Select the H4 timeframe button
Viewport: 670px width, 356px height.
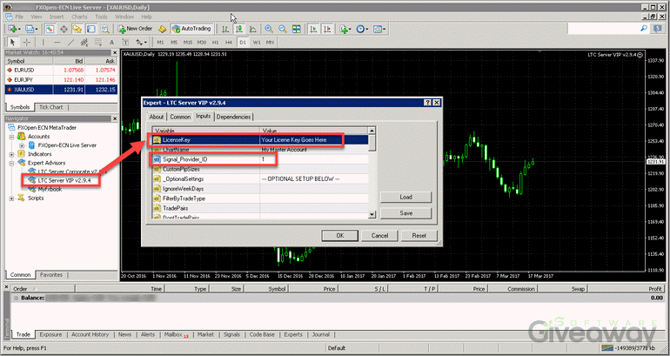[x=228, y=42]
